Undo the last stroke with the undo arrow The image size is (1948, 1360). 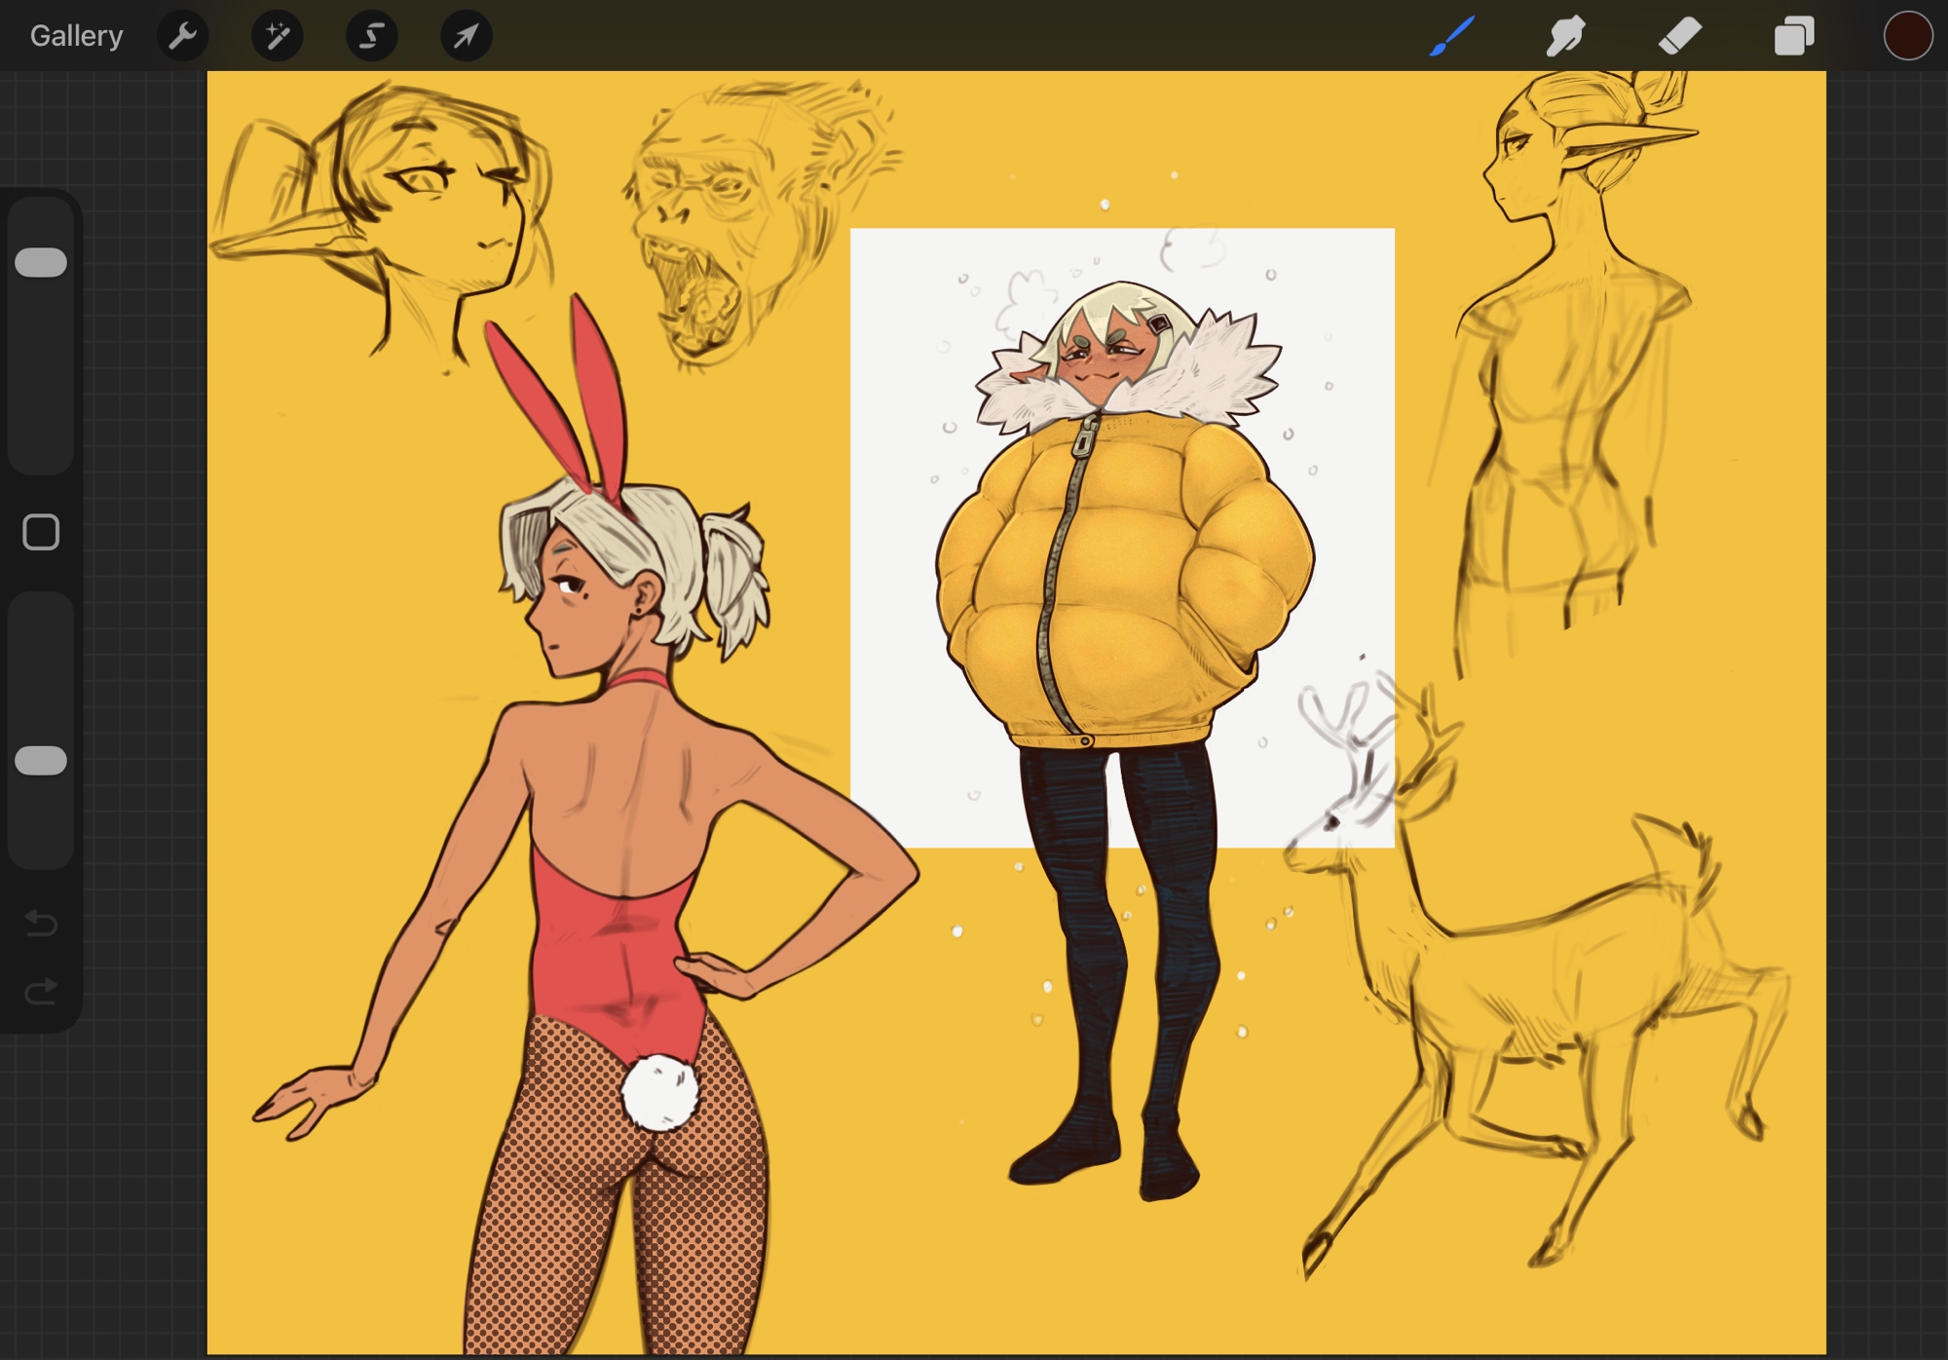(41, 922)
